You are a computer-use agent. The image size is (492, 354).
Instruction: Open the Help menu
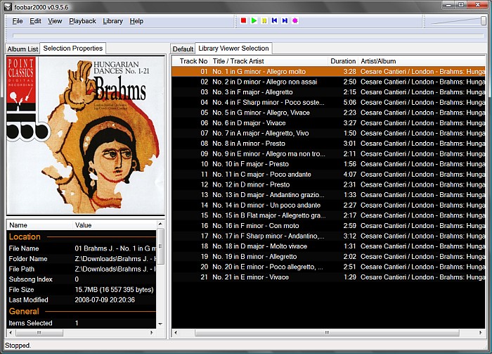tap(136, 21)
